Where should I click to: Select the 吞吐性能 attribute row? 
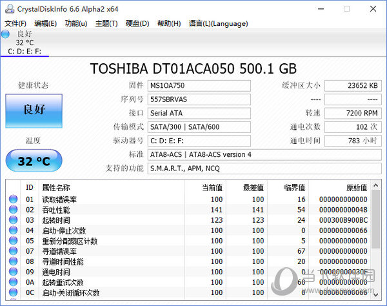click(x=188, y=210)
